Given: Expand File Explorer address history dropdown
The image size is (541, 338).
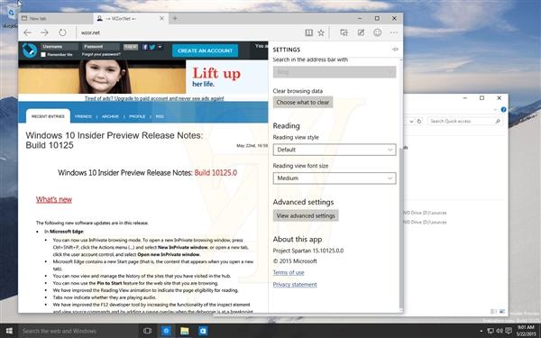Looking at the screenshot, I should point(411,121).
